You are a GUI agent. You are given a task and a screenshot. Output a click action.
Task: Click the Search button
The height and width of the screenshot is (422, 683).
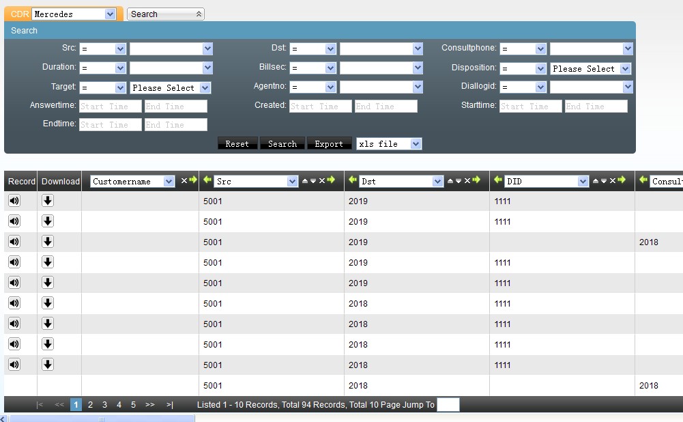282,144
